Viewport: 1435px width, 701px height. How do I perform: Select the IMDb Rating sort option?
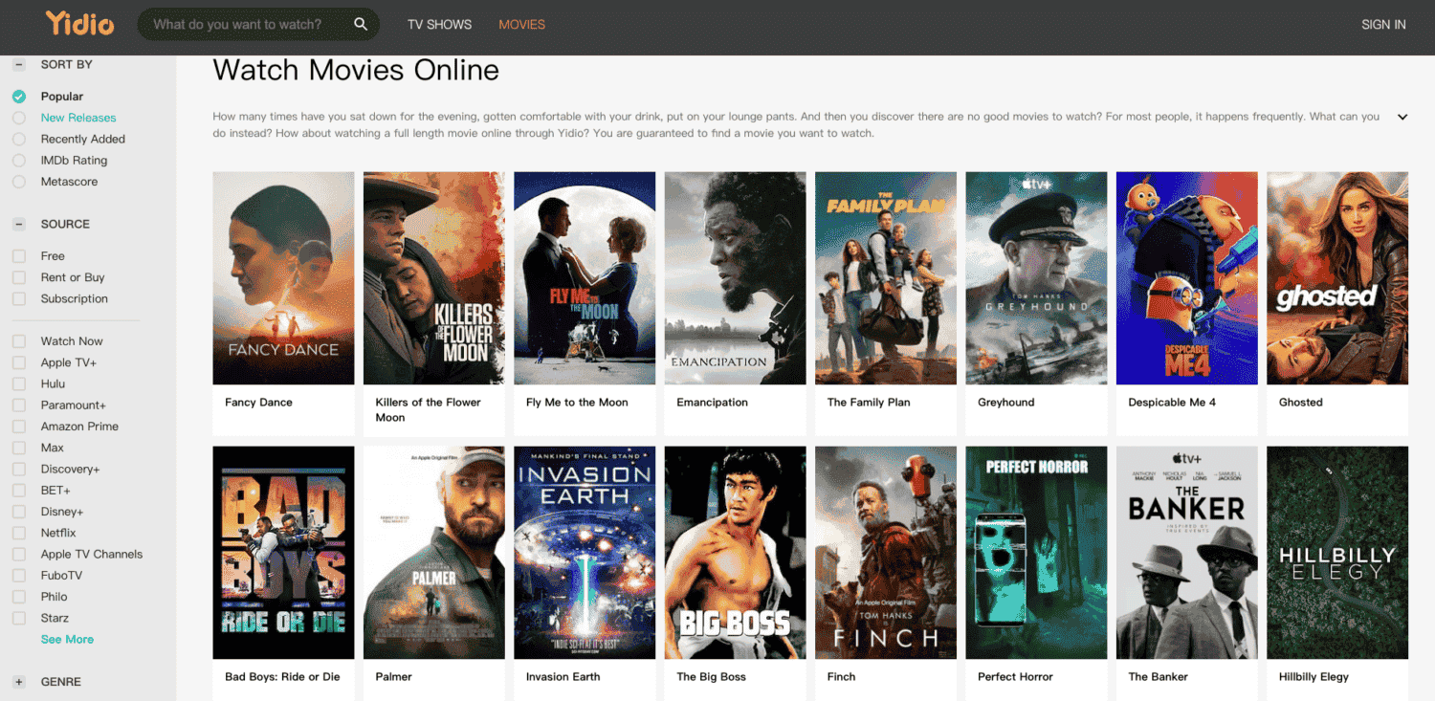tap(19, 161)
